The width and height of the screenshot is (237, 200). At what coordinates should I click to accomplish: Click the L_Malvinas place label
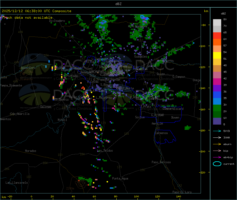pos(104,98)
